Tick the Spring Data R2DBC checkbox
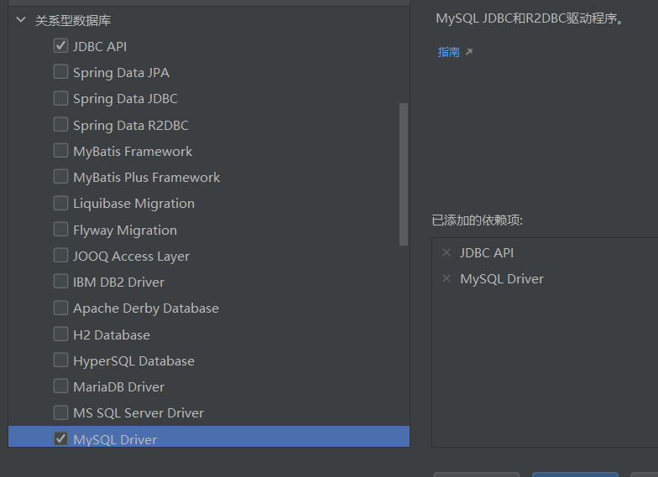Image resolution: width=658 pixels, height=477 pixels. (x=60, y=124)
